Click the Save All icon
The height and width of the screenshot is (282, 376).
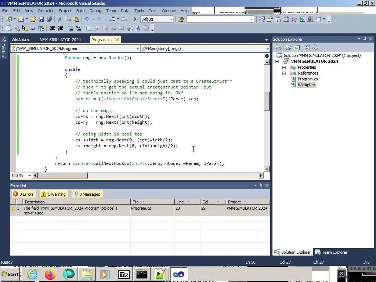coord(50,19)
